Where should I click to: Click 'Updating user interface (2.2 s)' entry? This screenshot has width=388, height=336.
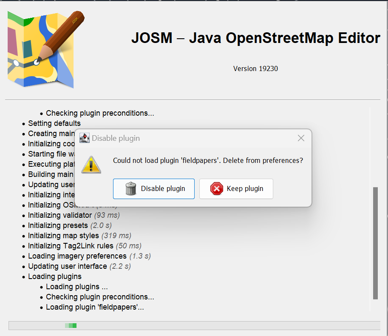79,266
